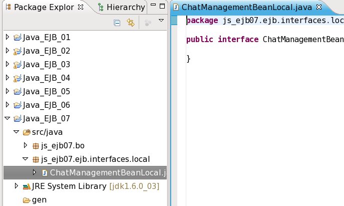The height and width of the screenshot is (206, 344).
Task: Expand the js_ejb07.bo package
Action: (26, 146)
